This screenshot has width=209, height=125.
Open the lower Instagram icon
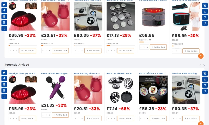tap(4, 90)
